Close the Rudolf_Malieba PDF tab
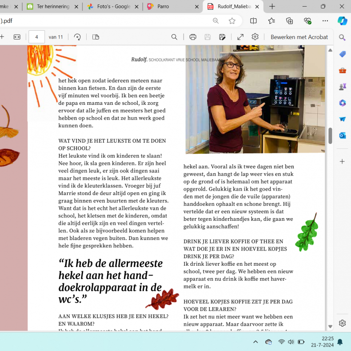 (257, 7)
